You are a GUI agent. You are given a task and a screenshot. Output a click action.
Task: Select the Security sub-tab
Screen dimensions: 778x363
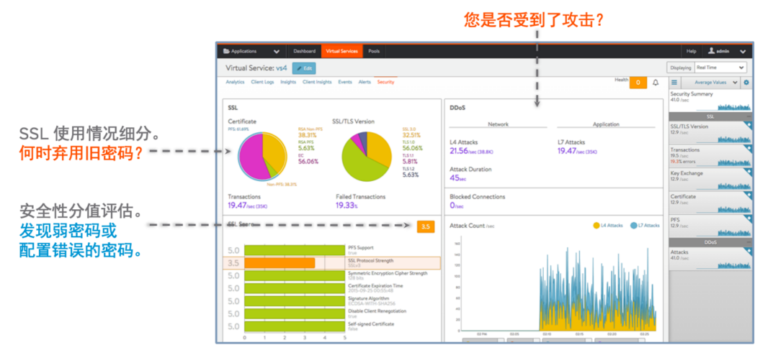[385, 82]
